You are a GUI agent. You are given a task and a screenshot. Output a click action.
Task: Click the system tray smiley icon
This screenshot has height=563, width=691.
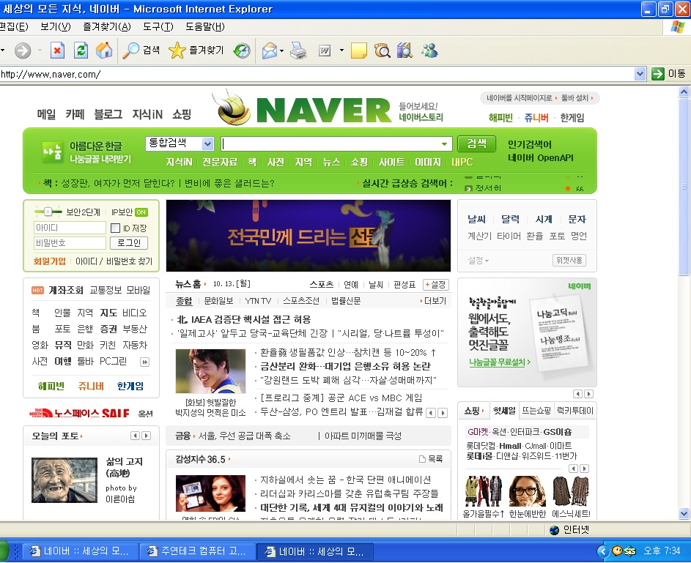[x=617, y=551]
